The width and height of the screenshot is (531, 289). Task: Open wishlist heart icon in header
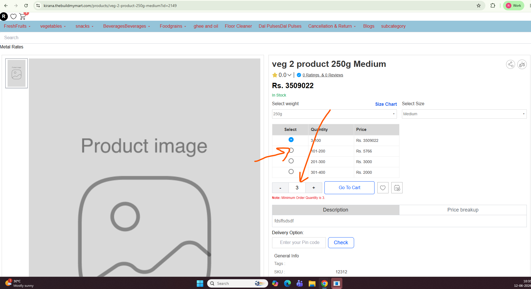point(13,17)
